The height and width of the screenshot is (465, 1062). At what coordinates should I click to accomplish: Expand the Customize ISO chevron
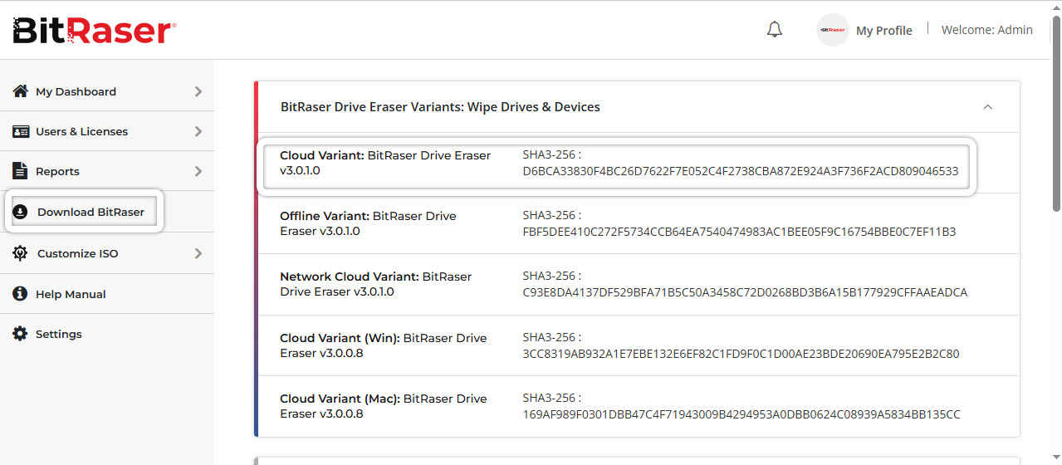point(198,253)
